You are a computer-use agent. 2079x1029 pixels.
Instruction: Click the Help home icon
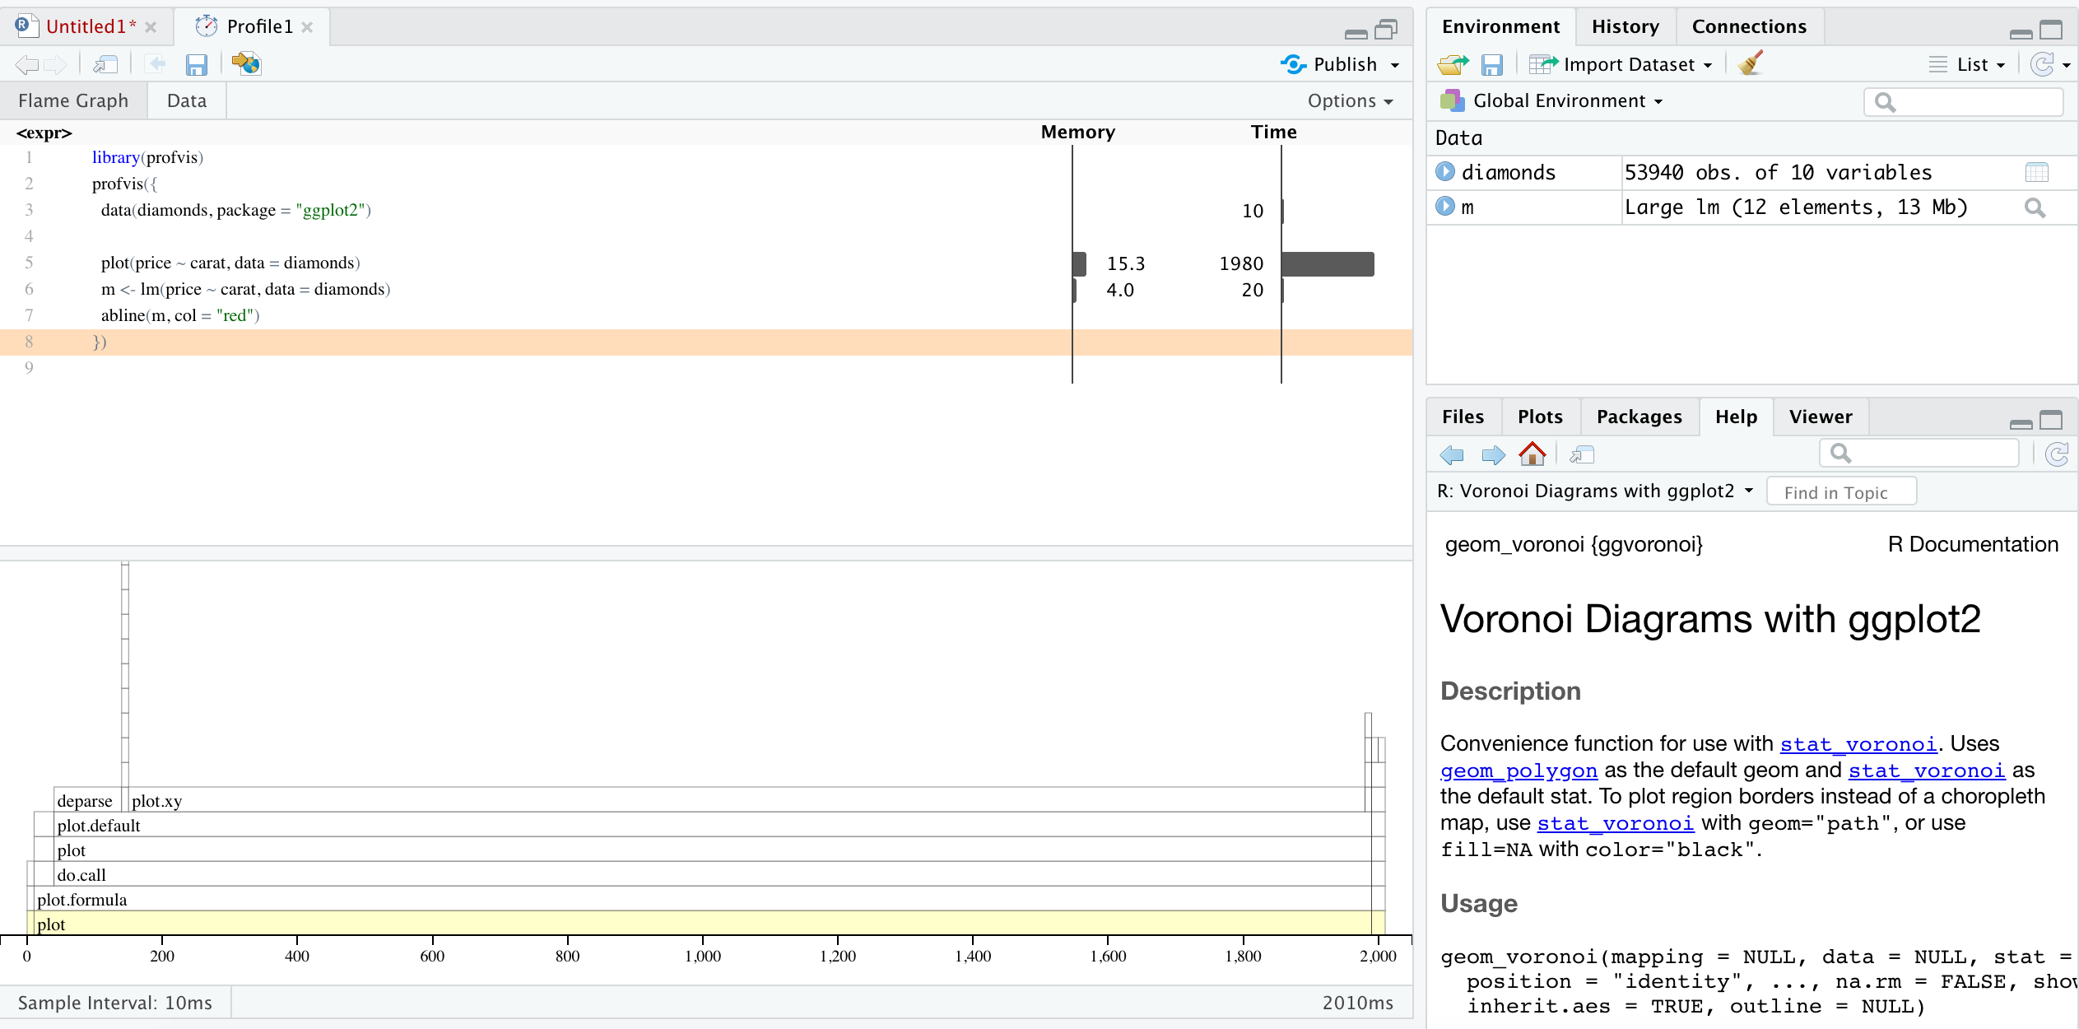pyautogui.click(x=1533, y=454)
